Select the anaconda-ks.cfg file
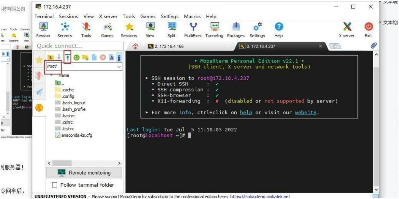The height and width of the screenshot is (199, 399). (74, 135)
